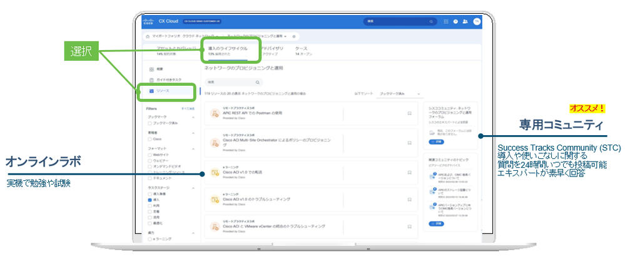The image size is (625, 256).
Task: Bookmark the APIC REST API Postman resource
Action: click(409, 114)
